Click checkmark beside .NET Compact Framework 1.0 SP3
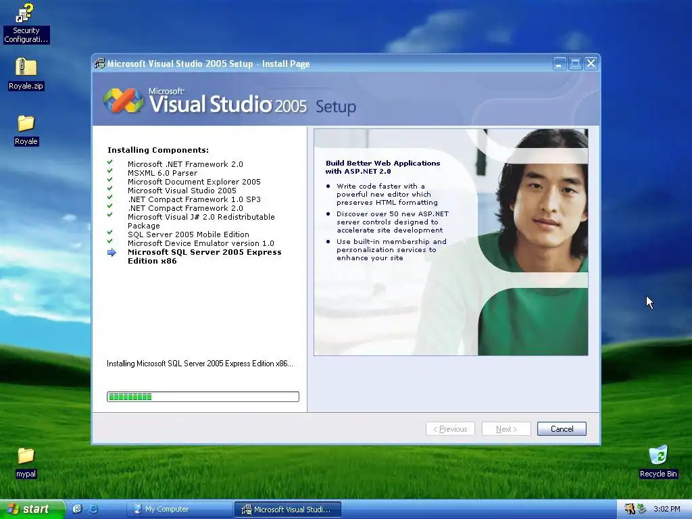 110,198
